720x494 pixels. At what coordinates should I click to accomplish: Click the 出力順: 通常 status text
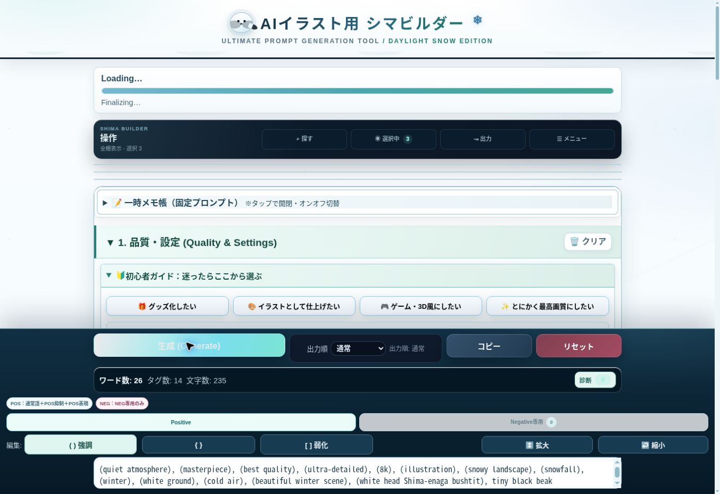point(407,349)
